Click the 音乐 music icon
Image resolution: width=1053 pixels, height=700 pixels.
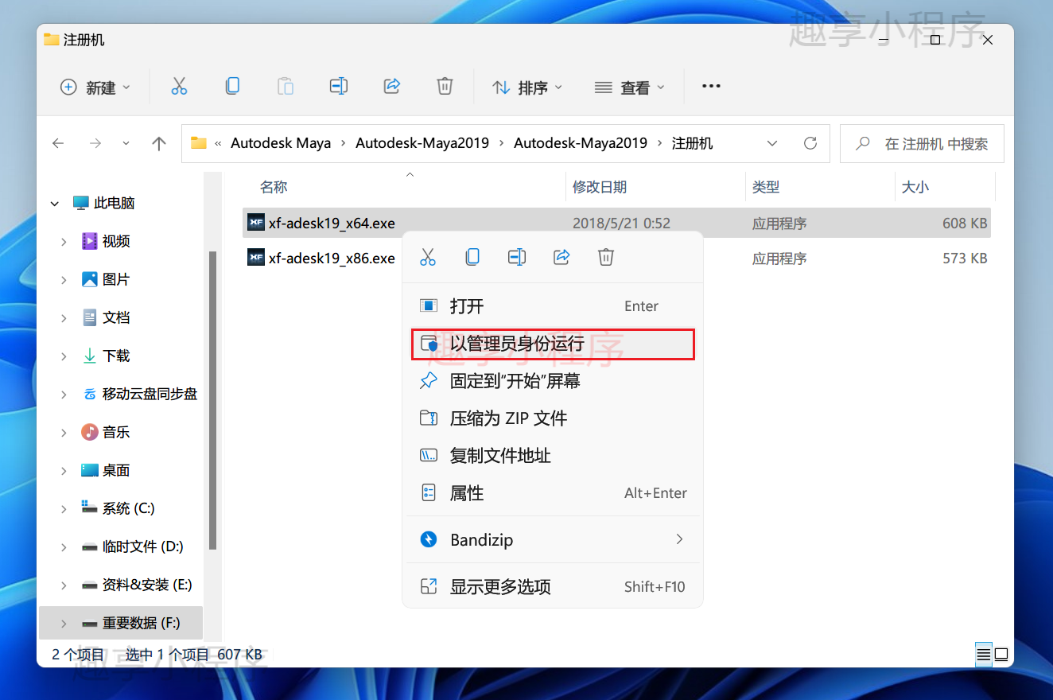[90, 432]
